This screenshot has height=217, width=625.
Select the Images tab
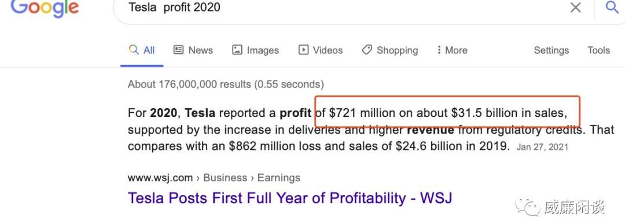(x=256, y=50)
